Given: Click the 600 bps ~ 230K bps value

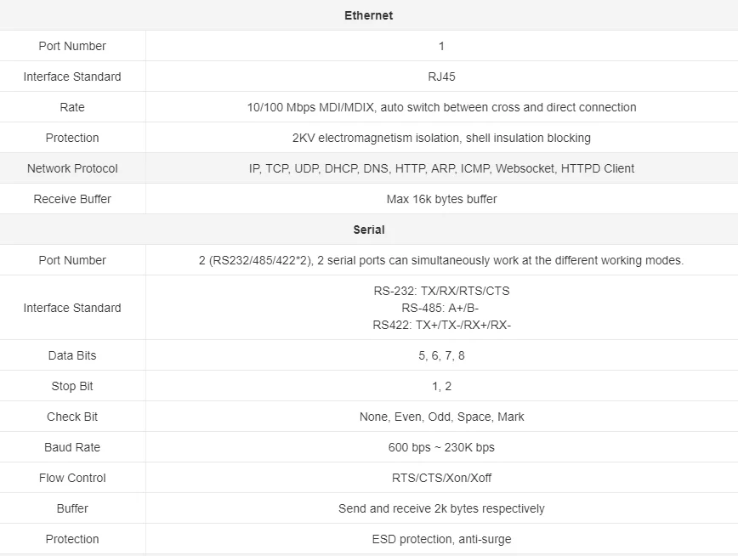Looking at the screenshot, I should pyautogui.click(x=441, y=447).
